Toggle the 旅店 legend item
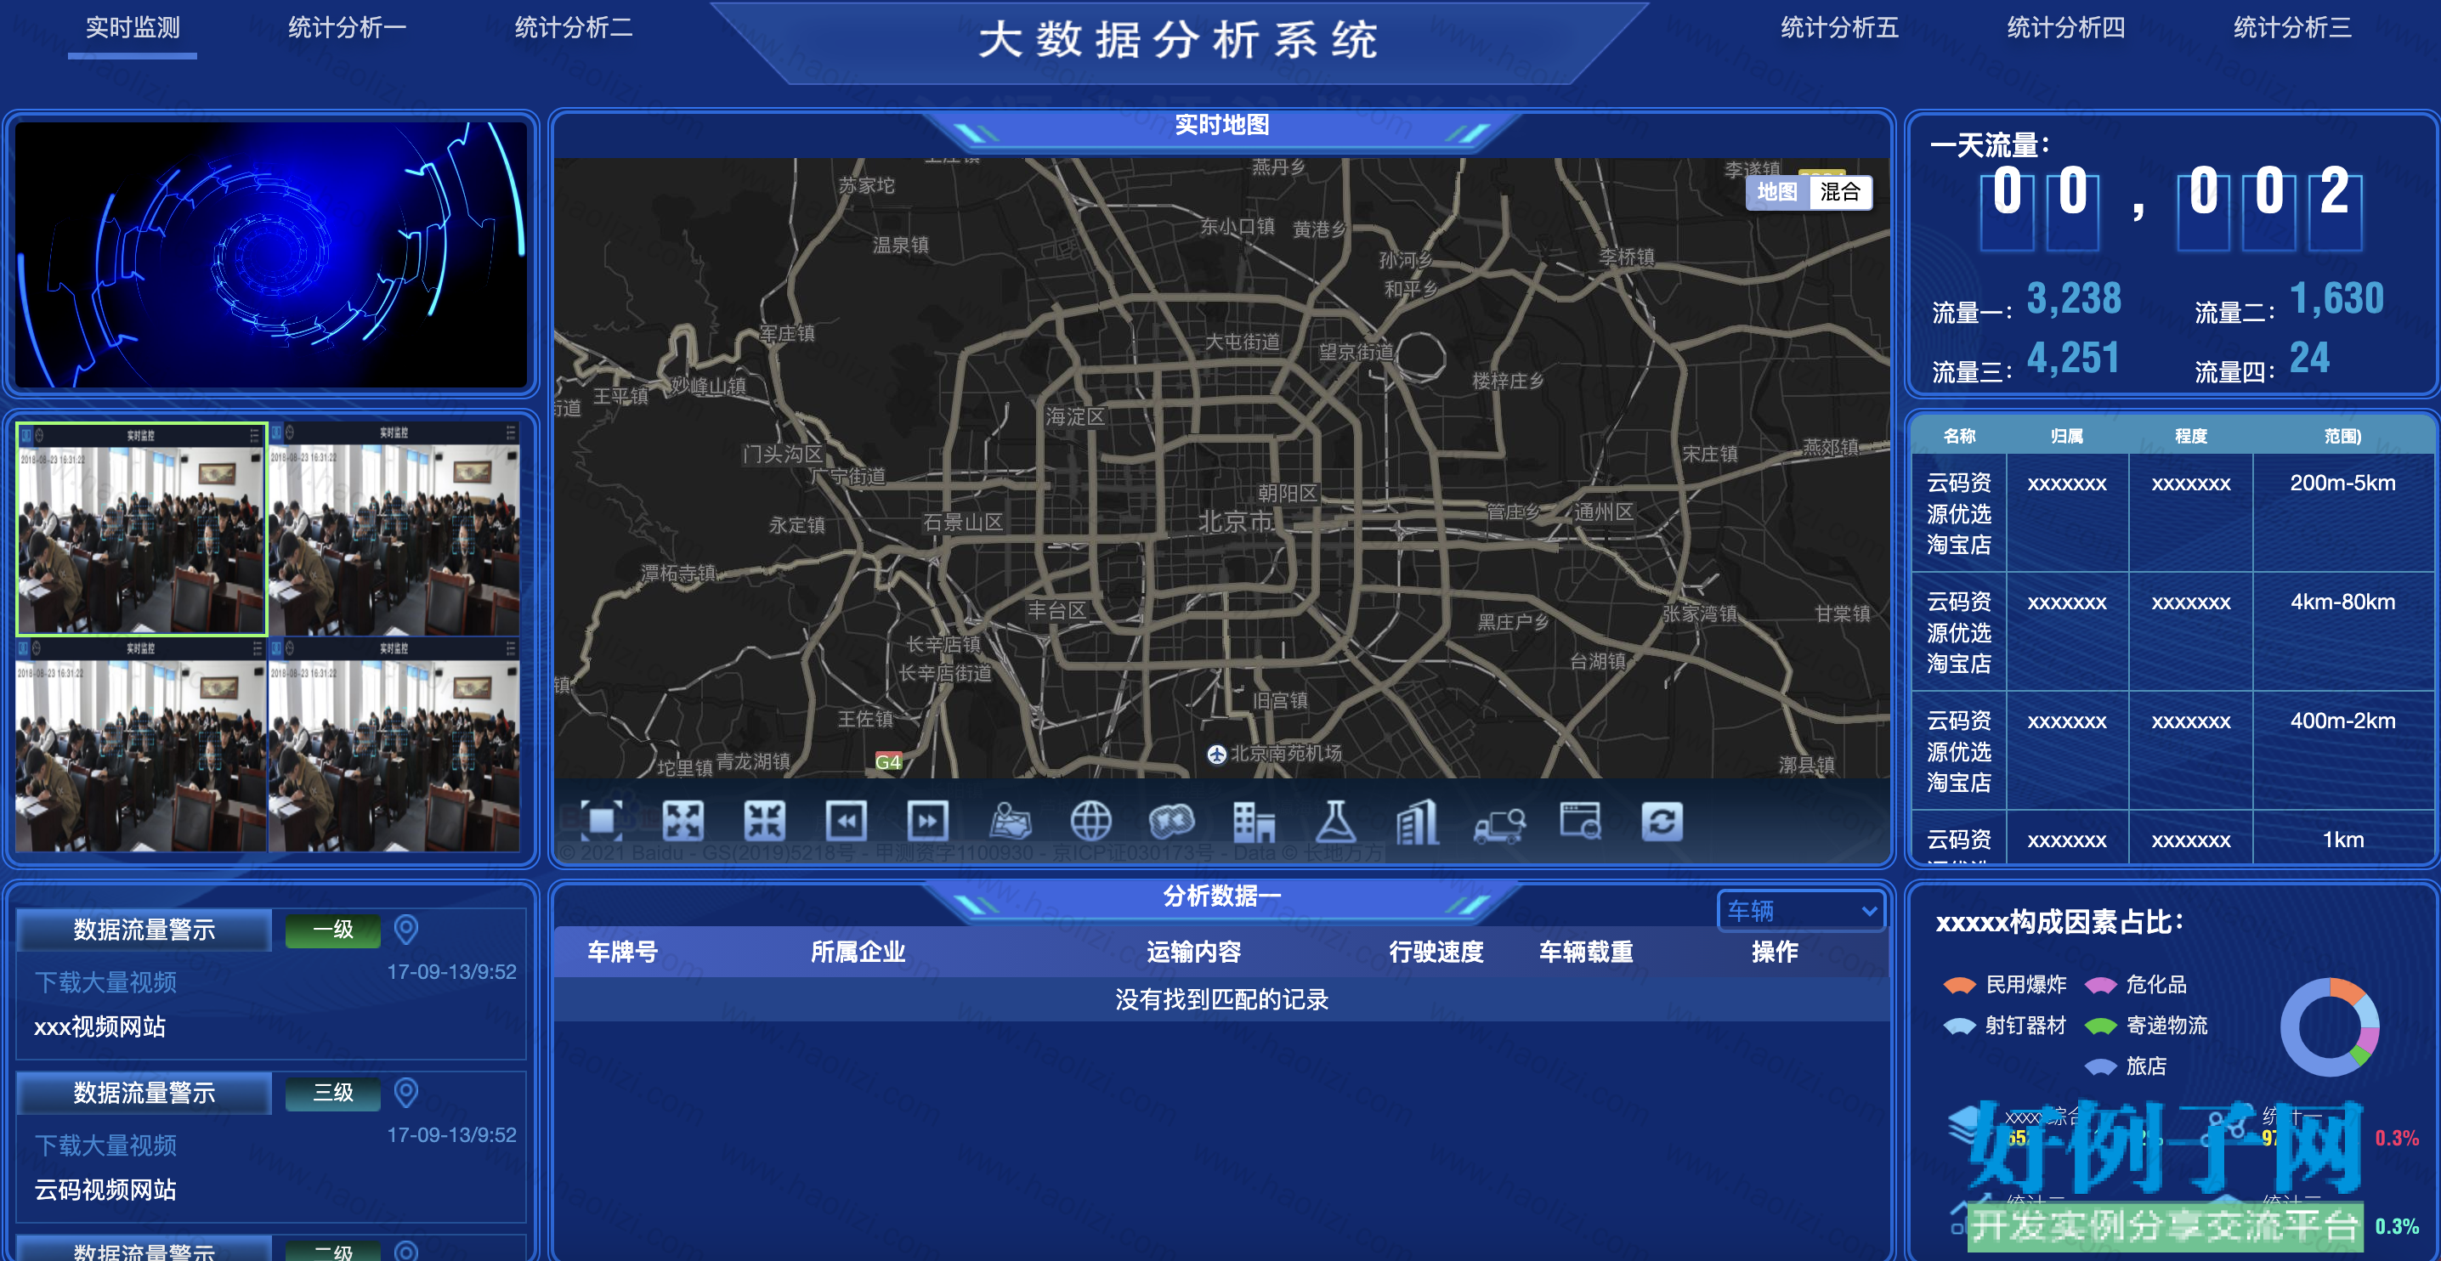 point(2126,1066)
